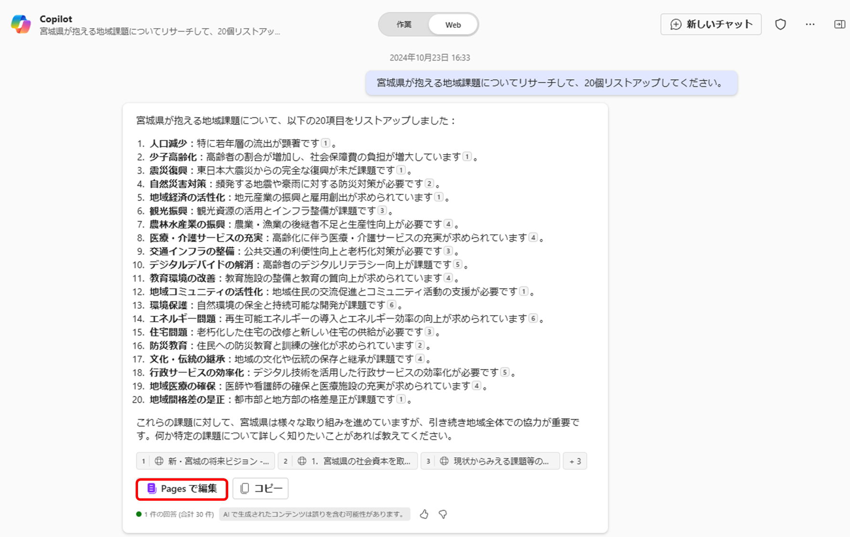Toggle the side panel icon
The image size is (850, 537).
point(839,24)
